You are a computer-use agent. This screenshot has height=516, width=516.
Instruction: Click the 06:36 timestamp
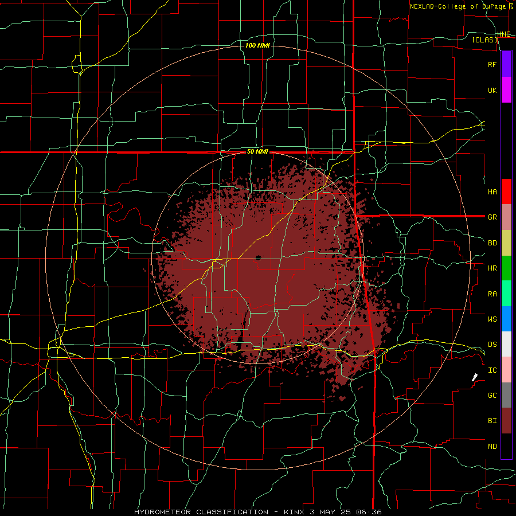[369, 512]
